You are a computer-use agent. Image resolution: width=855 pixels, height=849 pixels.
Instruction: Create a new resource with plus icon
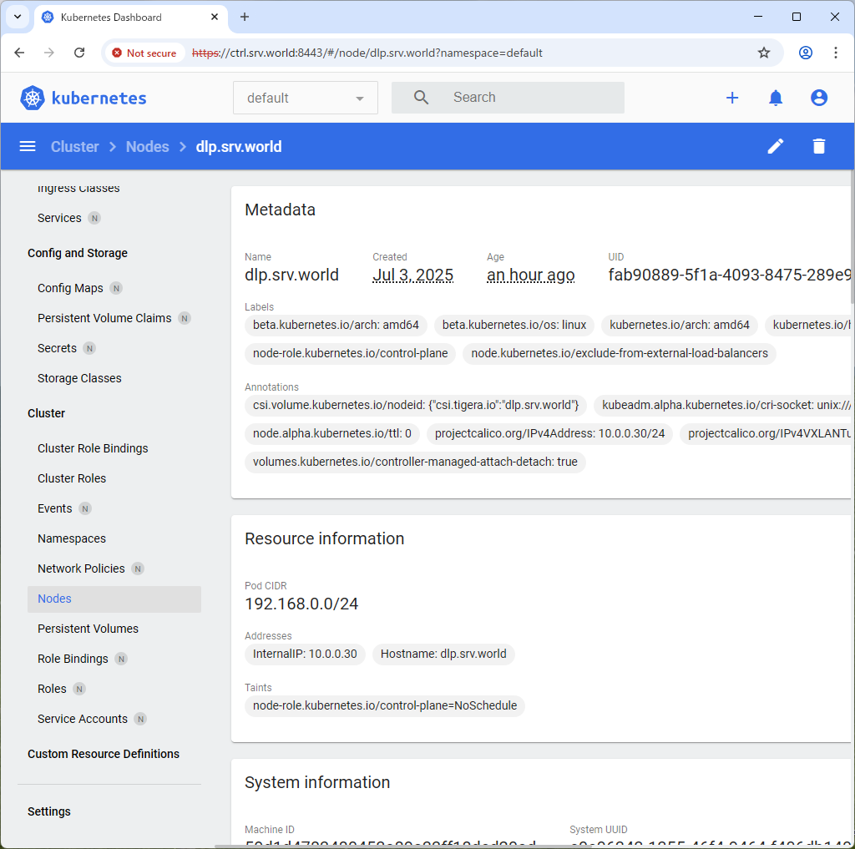pos(732,98)
